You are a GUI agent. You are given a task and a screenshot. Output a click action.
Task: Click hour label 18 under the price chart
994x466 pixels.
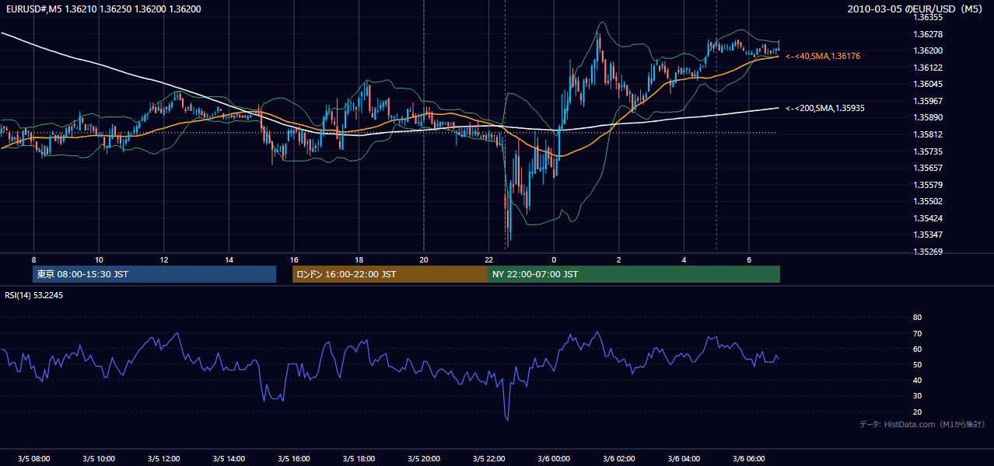359,259
